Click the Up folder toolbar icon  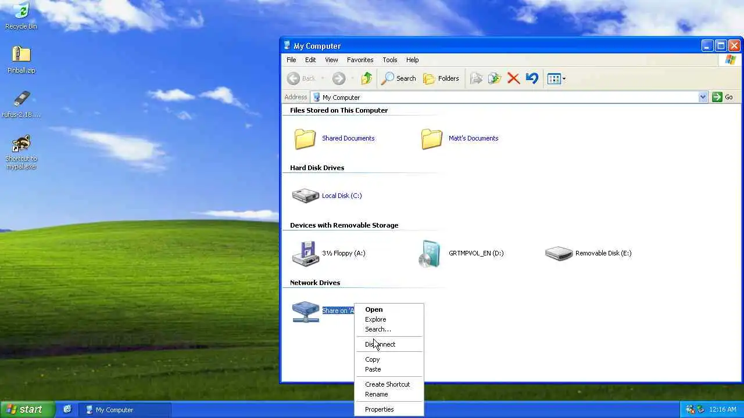tap(366, 78)
